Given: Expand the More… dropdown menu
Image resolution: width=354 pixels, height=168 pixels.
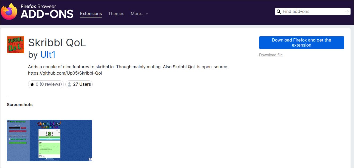Looking at the screenshot, I should click(139, 14).
